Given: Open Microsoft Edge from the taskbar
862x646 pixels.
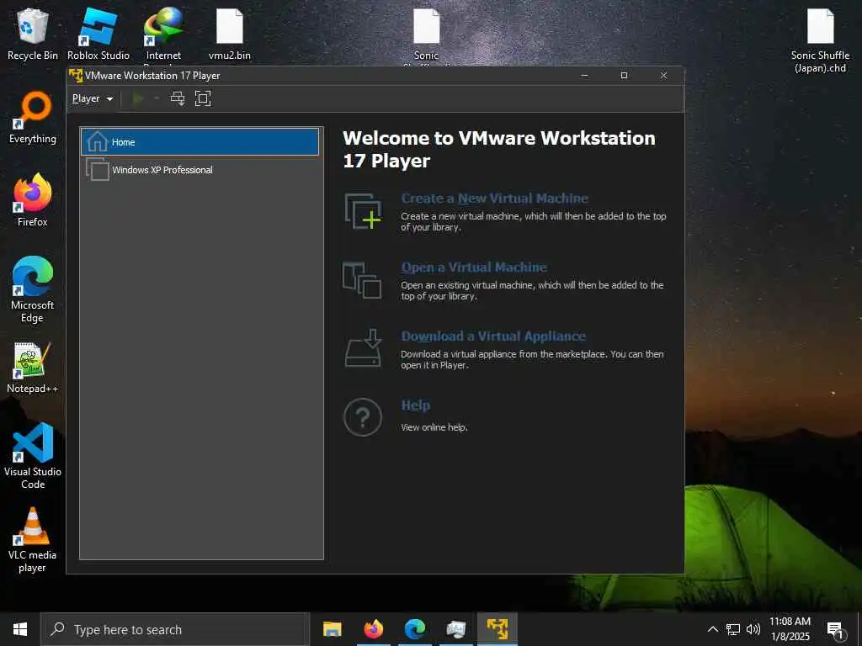Looking at the screenshot, I should [x=414, y=629].
